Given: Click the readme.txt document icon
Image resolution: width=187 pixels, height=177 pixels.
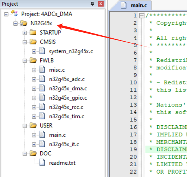Looking at the screenshot, I should coord(42,162).
